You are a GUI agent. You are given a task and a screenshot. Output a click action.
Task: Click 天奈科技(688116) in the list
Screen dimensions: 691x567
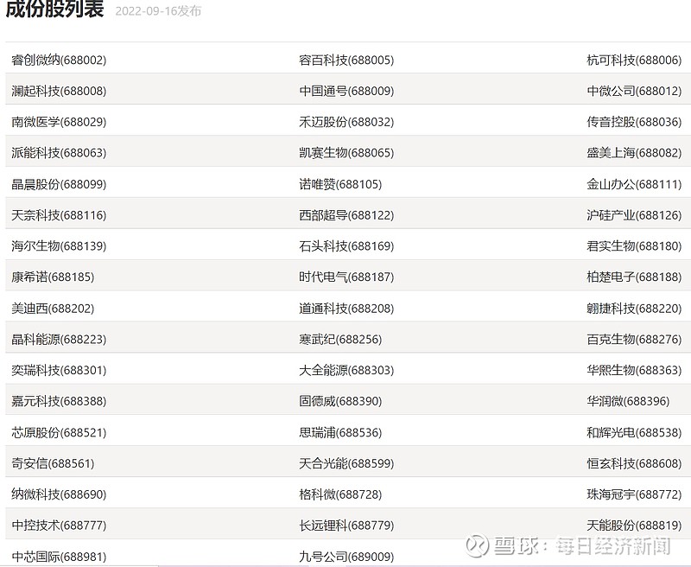click(x=59, y=215)
